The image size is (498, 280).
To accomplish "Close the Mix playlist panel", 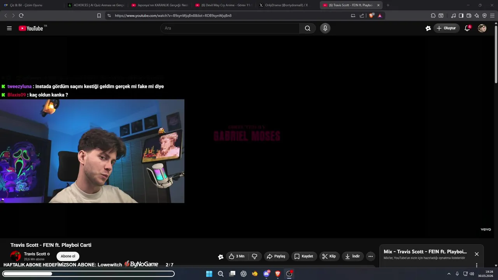I will point(477,254).
